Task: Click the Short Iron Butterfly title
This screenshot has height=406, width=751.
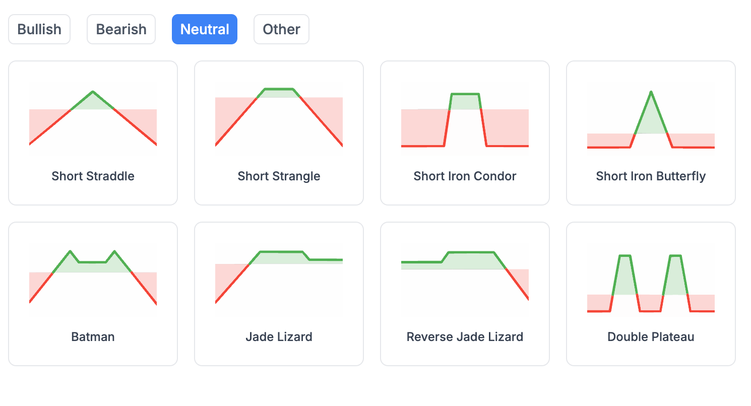Action: (x=651, y=176)
